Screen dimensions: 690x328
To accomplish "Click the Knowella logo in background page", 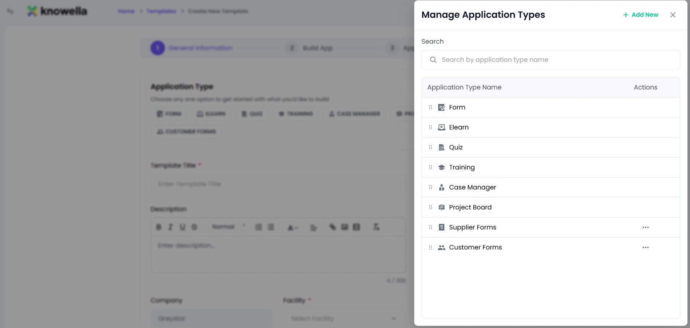I will pos(57,11).
